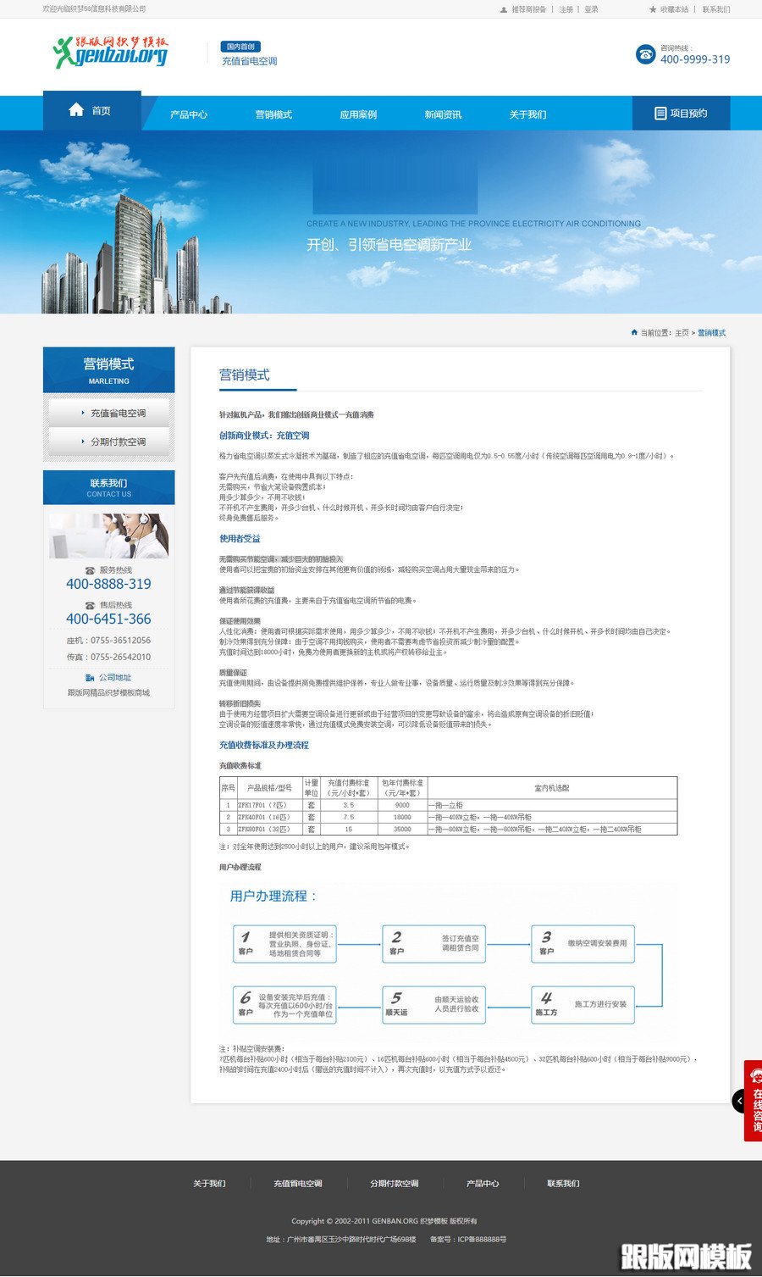Click the footer 产品中心 link
The image size is (762, 1277).
[483, 1184]
